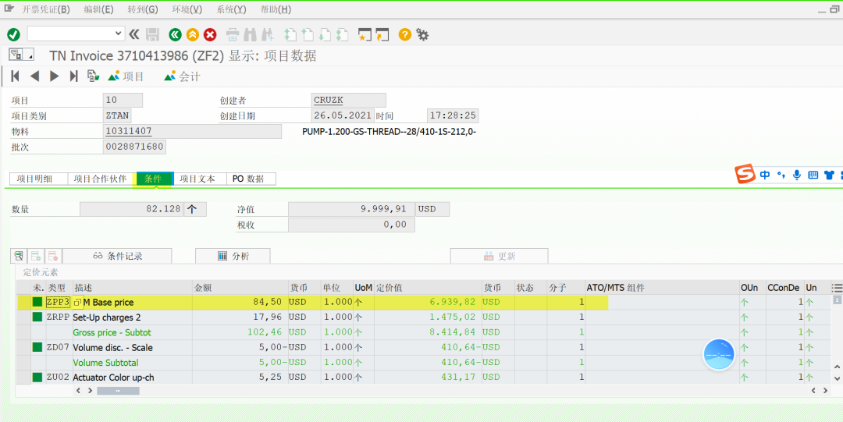Click the 分析 button
The height and width of the screenshot is (422, 843).
coord(233,256)
